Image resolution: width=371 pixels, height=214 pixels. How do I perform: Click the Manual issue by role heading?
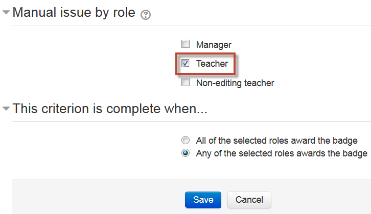pos(74,12)
